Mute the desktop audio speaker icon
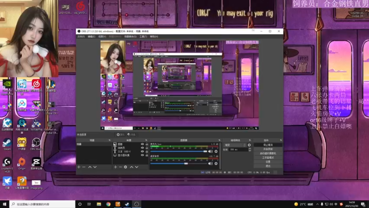 click(210, 164)
